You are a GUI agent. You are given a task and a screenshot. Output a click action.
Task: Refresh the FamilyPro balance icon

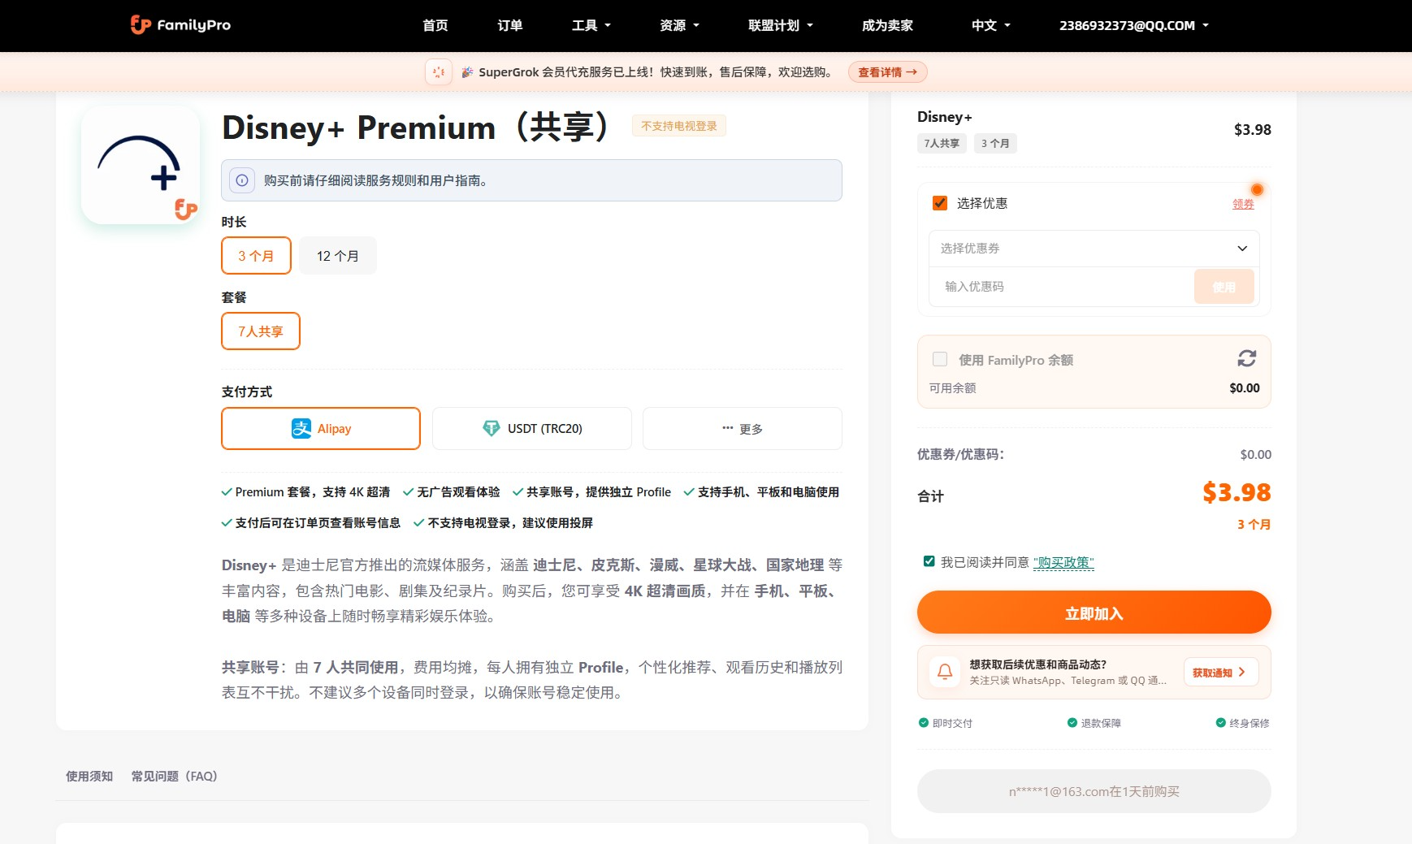point(1247,358)
